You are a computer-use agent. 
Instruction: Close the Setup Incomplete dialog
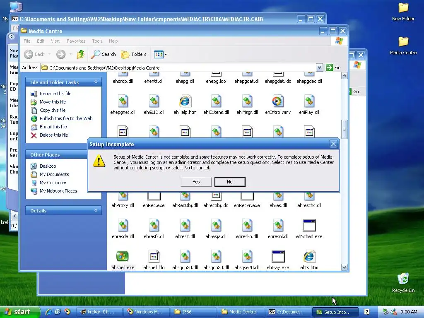point(333,144)
